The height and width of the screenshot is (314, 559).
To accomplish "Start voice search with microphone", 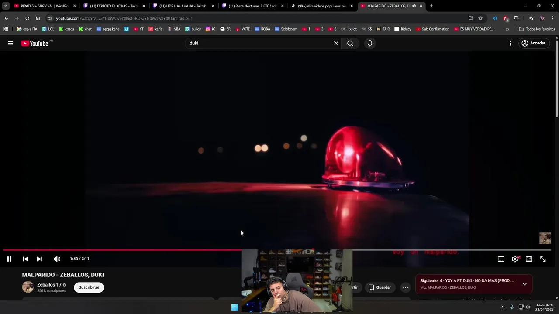I will point(370,43).
